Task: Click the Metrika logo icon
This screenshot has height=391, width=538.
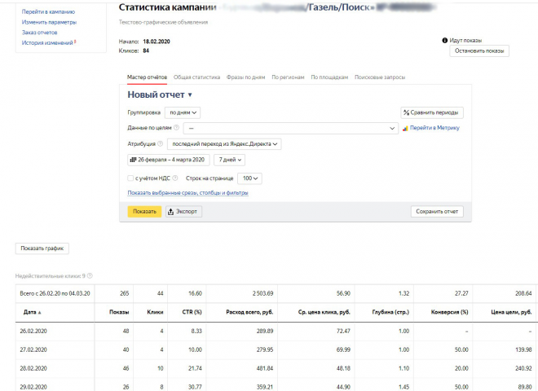Action: coord(405,128)
